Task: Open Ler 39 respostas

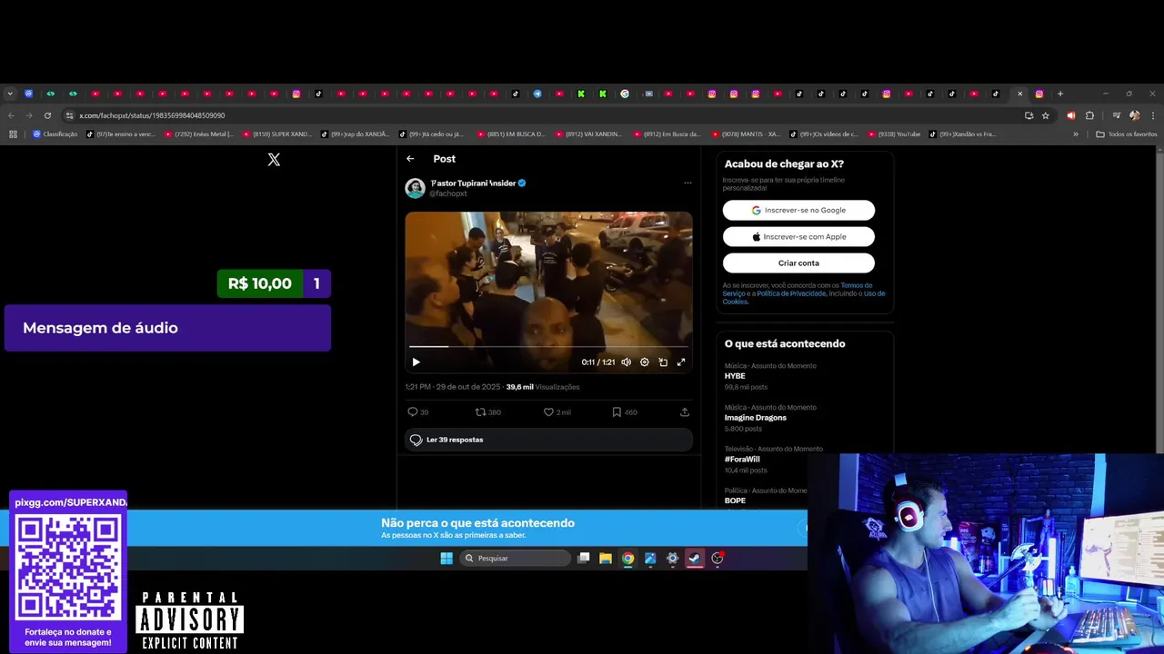Action: point(548,440)
